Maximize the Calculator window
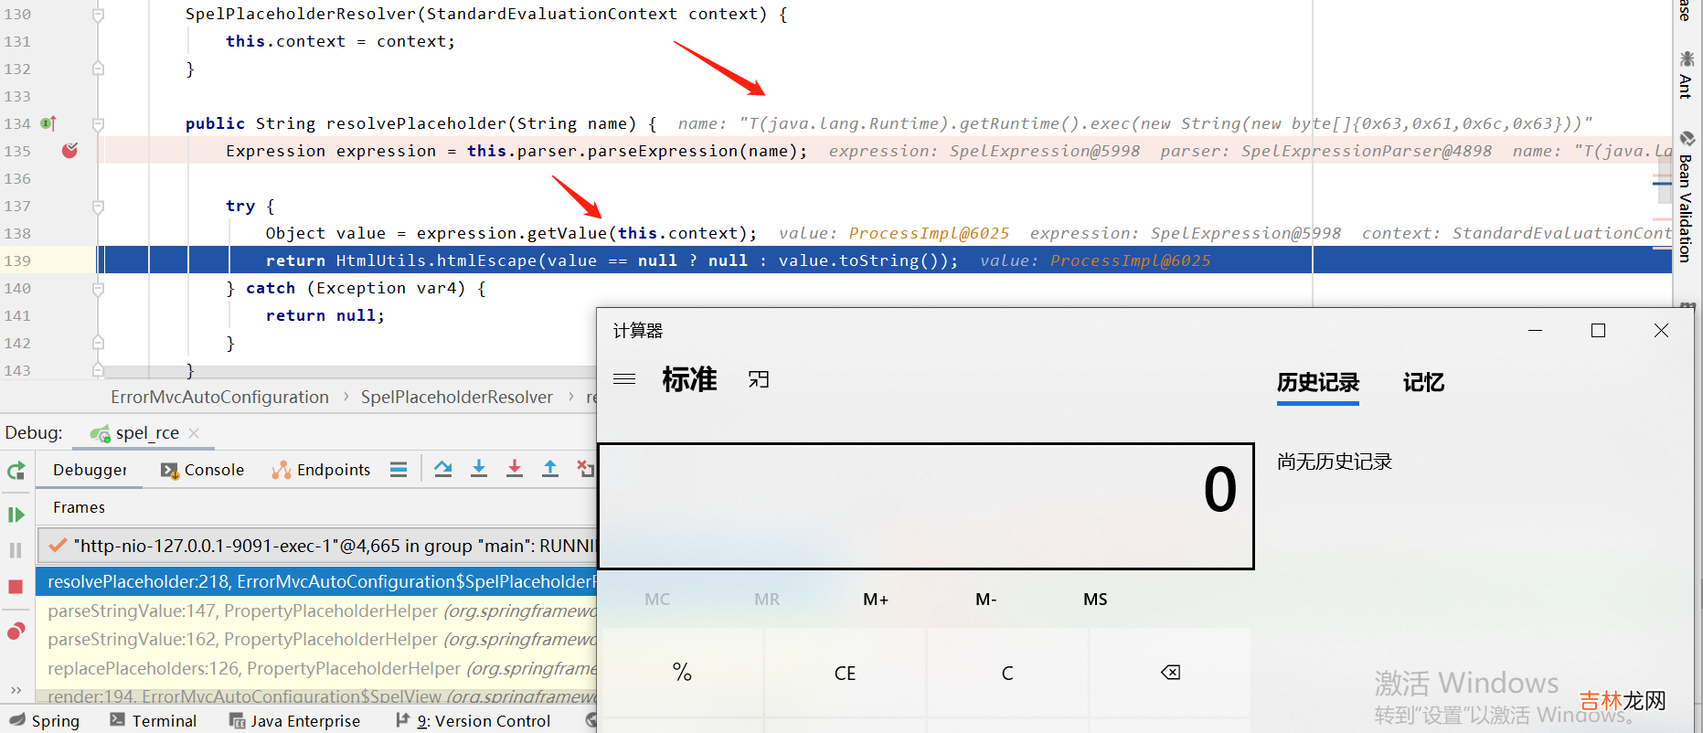The height and width of the screenshot is (733, 1703). point(1598,330)
